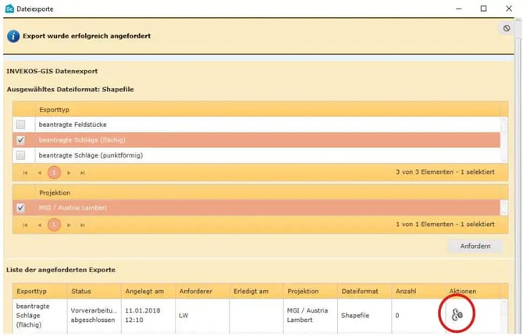Image resolution: width=523 pixels, height=336 pixels.
Task: Click the download icon in Aktionen column
Action: [457, 314]
